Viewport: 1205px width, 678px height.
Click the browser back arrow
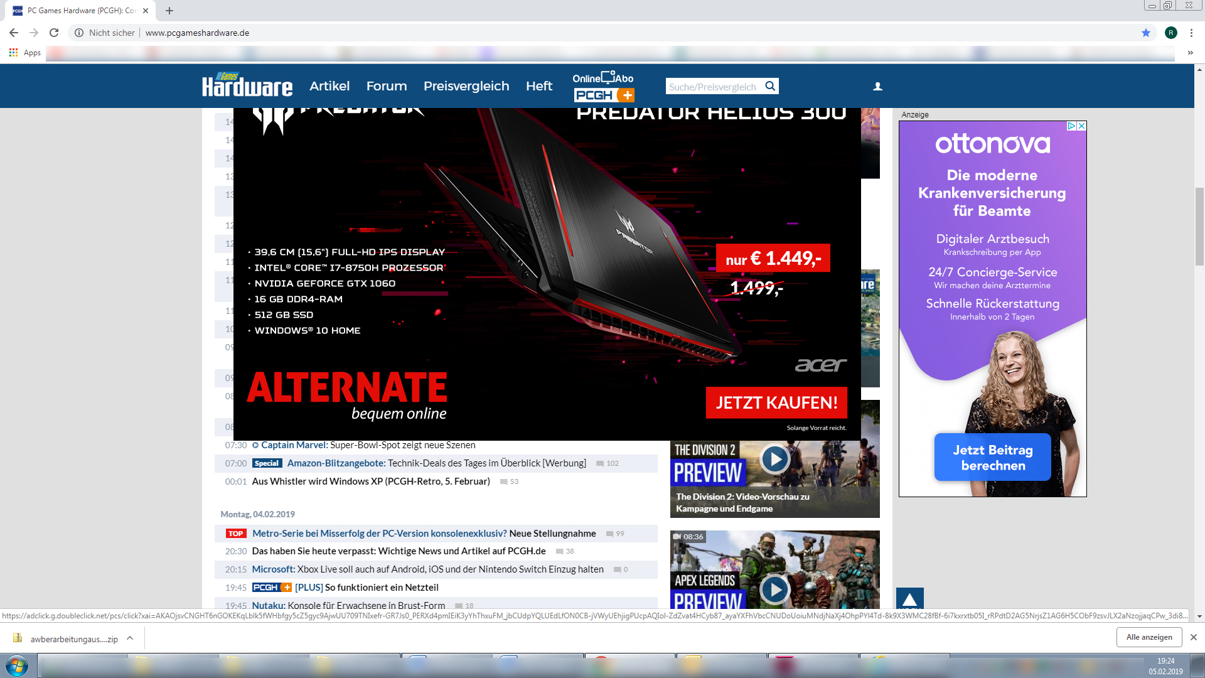click(14, 33)
